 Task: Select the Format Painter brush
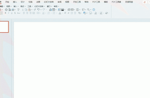pyautogui.click(x=35, y=9)
